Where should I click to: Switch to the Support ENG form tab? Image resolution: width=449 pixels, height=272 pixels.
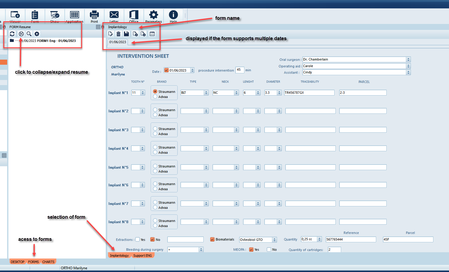click(143, 256)
